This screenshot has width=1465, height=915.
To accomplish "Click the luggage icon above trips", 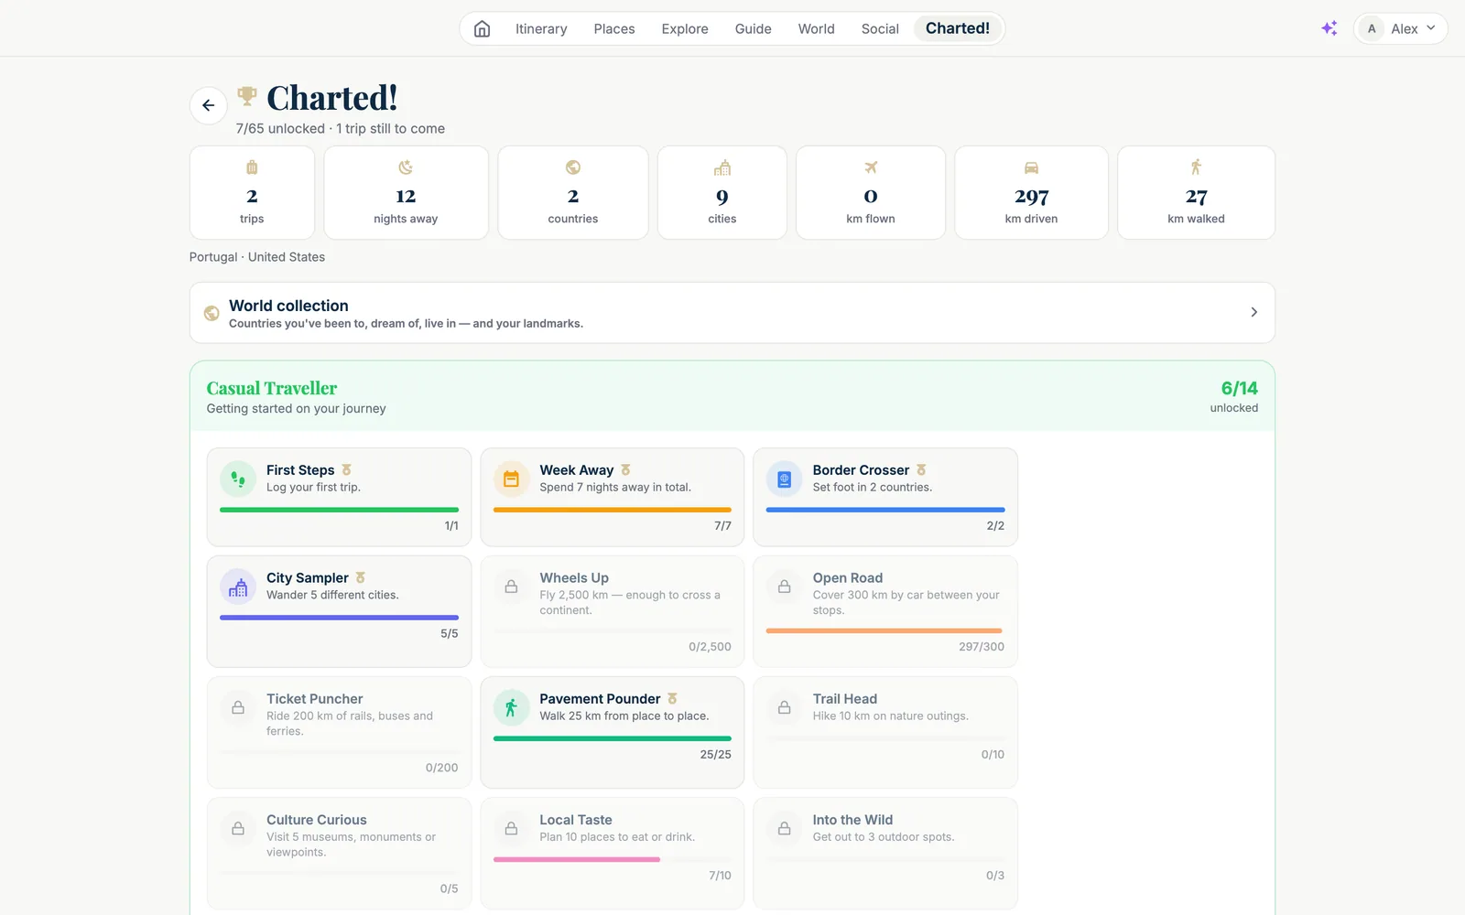I will pos(252,167).
